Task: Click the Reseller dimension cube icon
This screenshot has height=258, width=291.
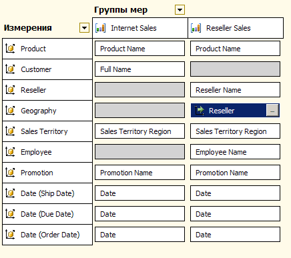Action: tap(10, 90)
